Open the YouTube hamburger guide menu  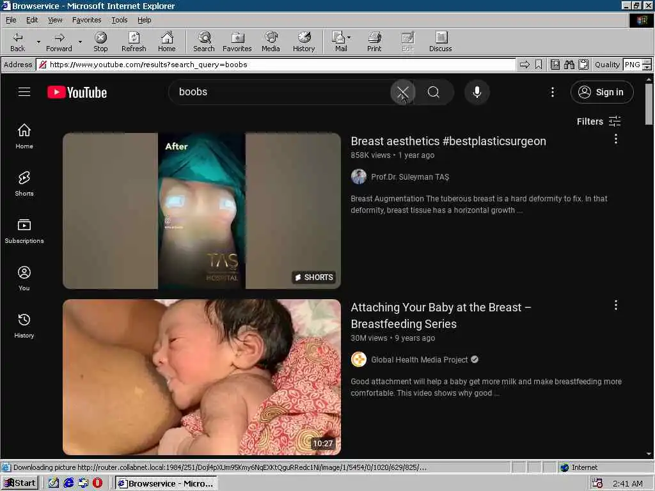pyautogui.click(x=24, y=92)
